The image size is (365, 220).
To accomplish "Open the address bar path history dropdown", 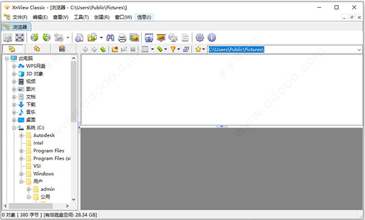I will click(x=359, y=50).
